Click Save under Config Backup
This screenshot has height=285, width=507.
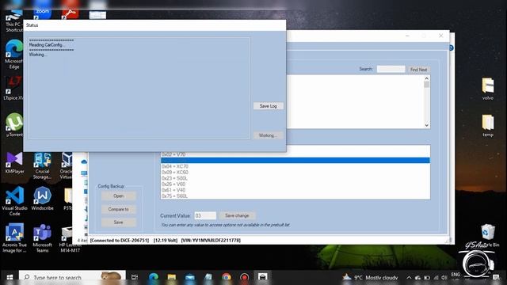(118, 222)
